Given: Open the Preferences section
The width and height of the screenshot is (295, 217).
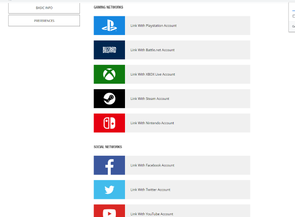Looking at the screenshot, I should [44, 21].
